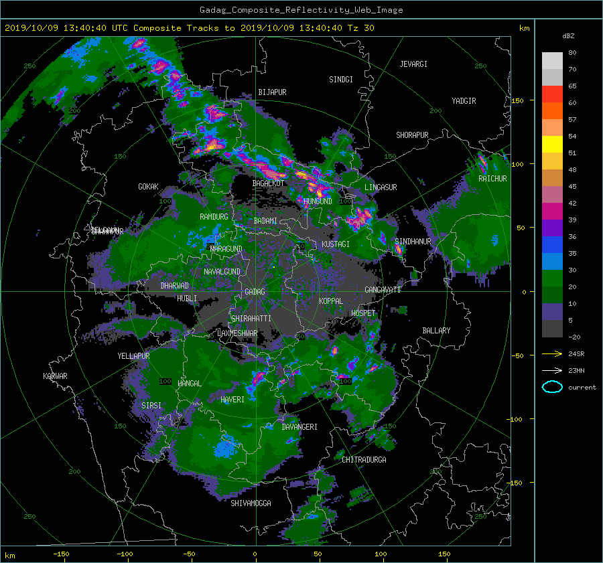Select the SIRSI city label
The height and width of the screenshot is (563, 603).
151,406
